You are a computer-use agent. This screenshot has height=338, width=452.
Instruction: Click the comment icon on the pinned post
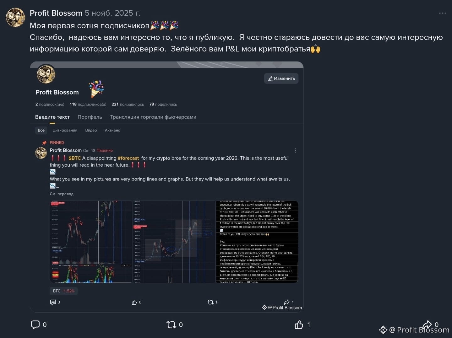[x=53, y=302]
